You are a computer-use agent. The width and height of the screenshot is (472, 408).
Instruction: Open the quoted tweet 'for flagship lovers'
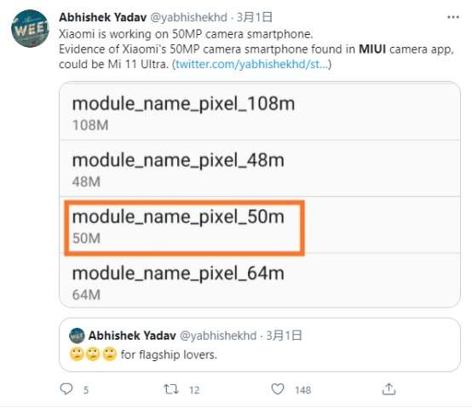pos(260,345)
